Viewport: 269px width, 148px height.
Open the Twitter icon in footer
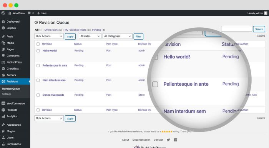coord(168,140)
